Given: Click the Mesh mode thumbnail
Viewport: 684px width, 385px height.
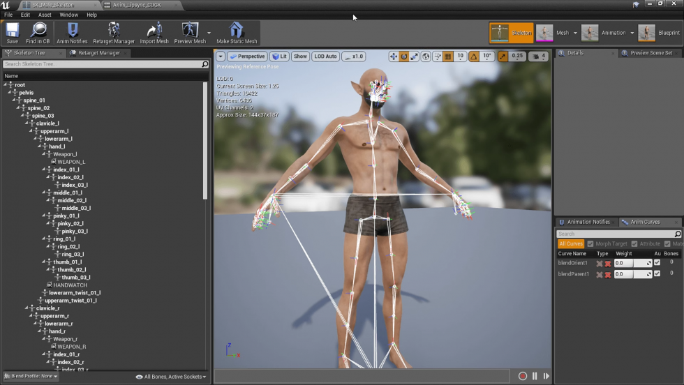Looking at the screenshot, I should [544, 33].
